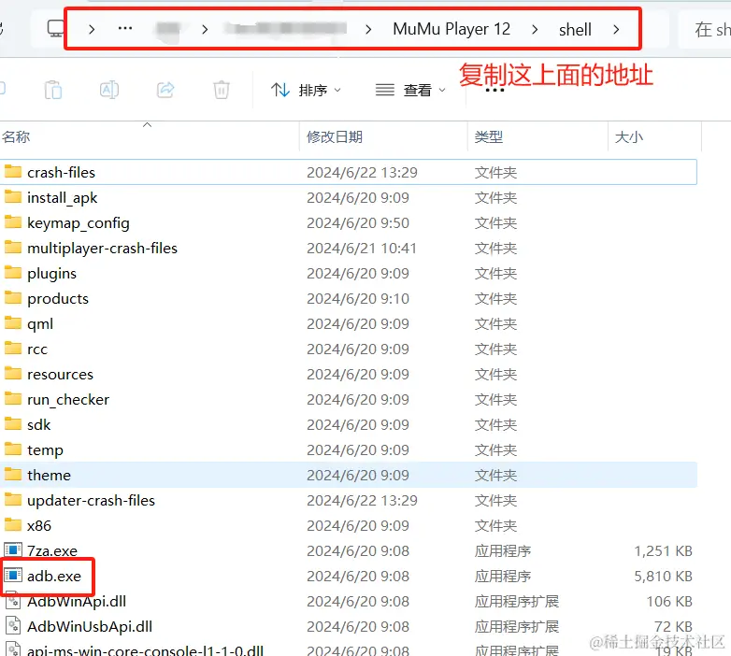Open the 查看 view dropdown
731x656 pixels.
point(410,90)
